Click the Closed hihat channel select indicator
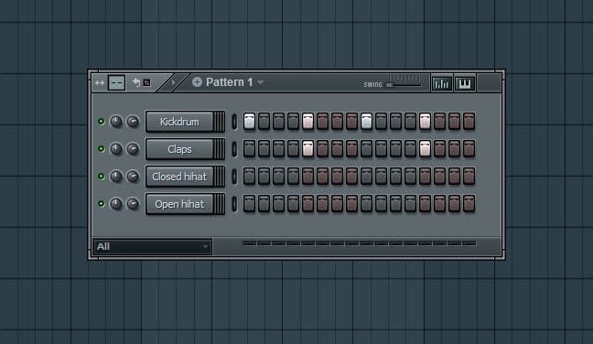The image size is (593, 344). (234, 177)
